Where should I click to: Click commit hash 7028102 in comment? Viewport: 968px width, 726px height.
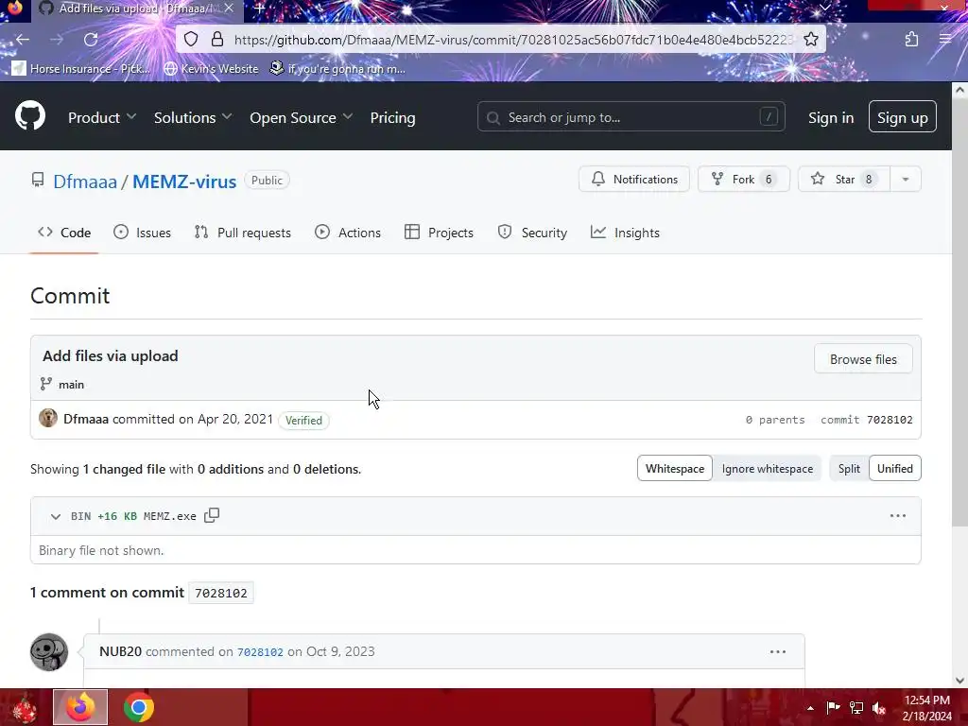pos(260,652)
